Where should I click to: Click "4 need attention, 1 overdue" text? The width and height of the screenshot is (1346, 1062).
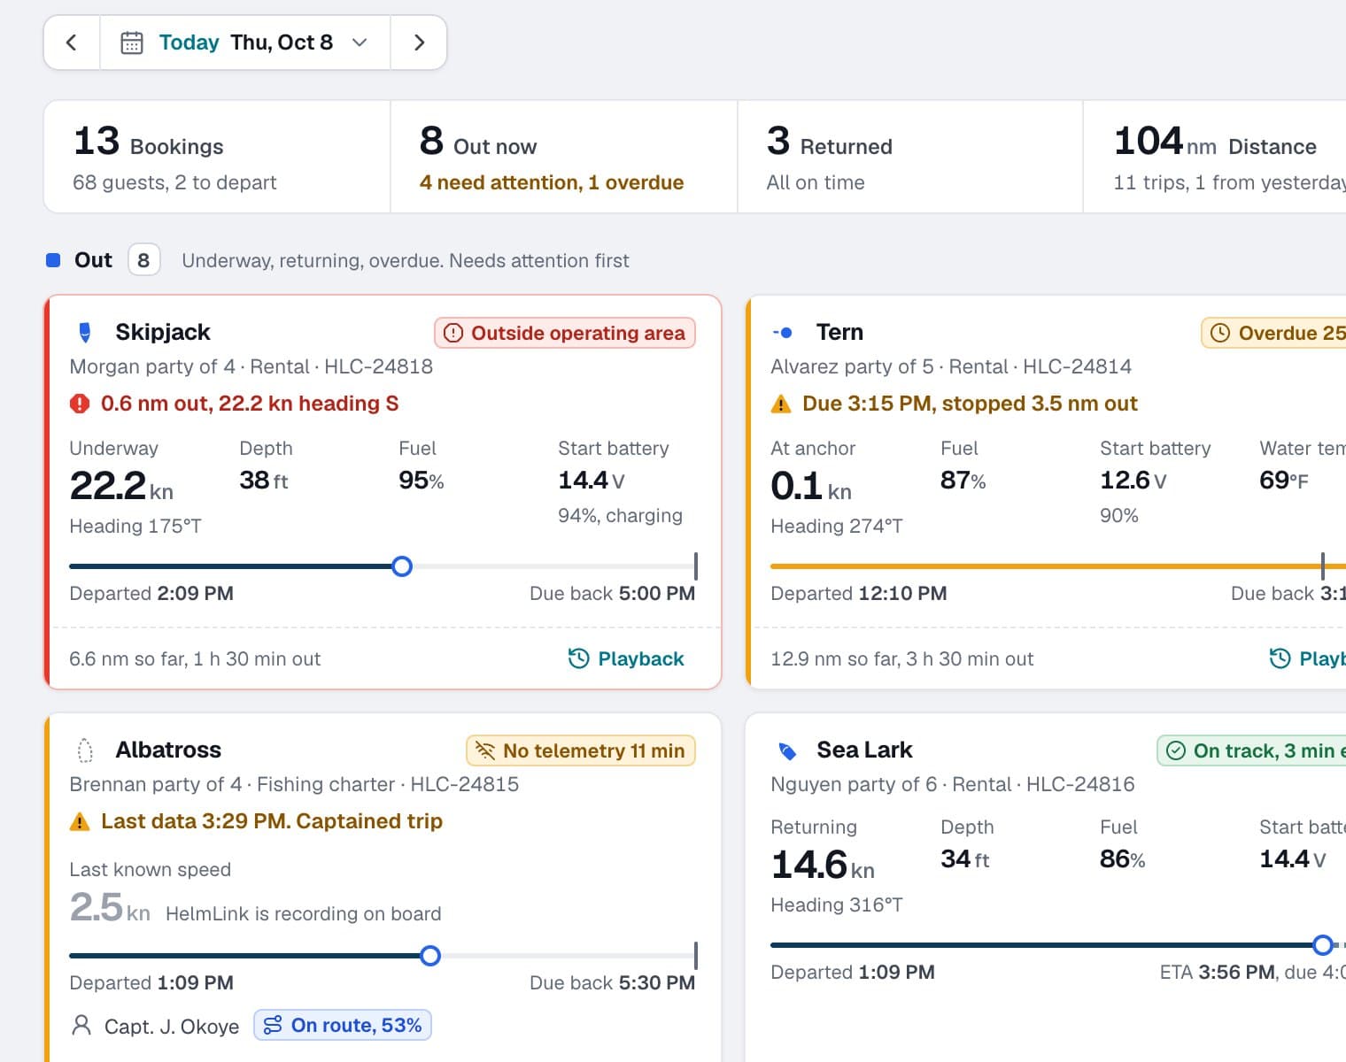click(552, 182)
